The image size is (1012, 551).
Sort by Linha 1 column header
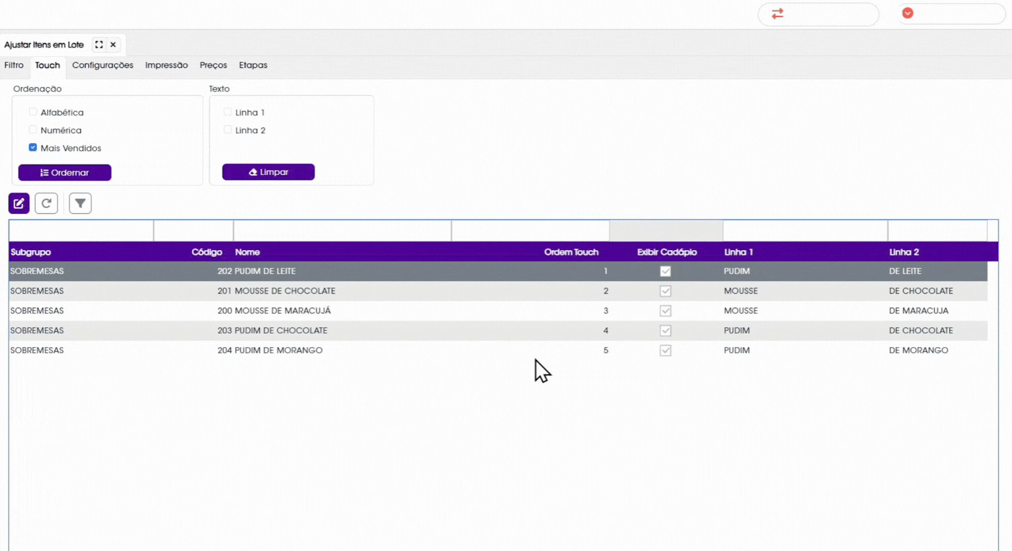(738, 252)
